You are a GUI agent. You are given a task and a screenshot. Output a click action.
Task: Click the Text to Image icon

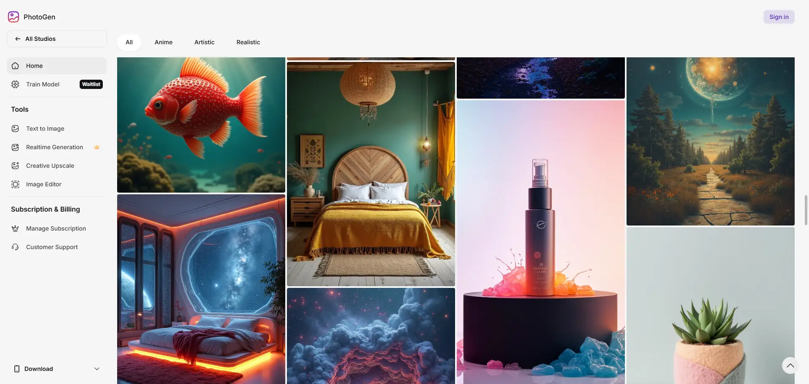pos(15,129)
